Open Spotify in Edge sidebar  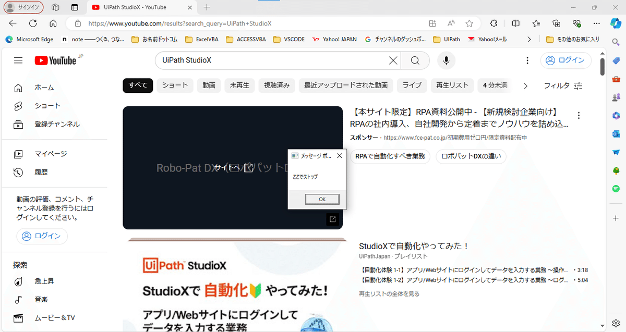(616, 188)
